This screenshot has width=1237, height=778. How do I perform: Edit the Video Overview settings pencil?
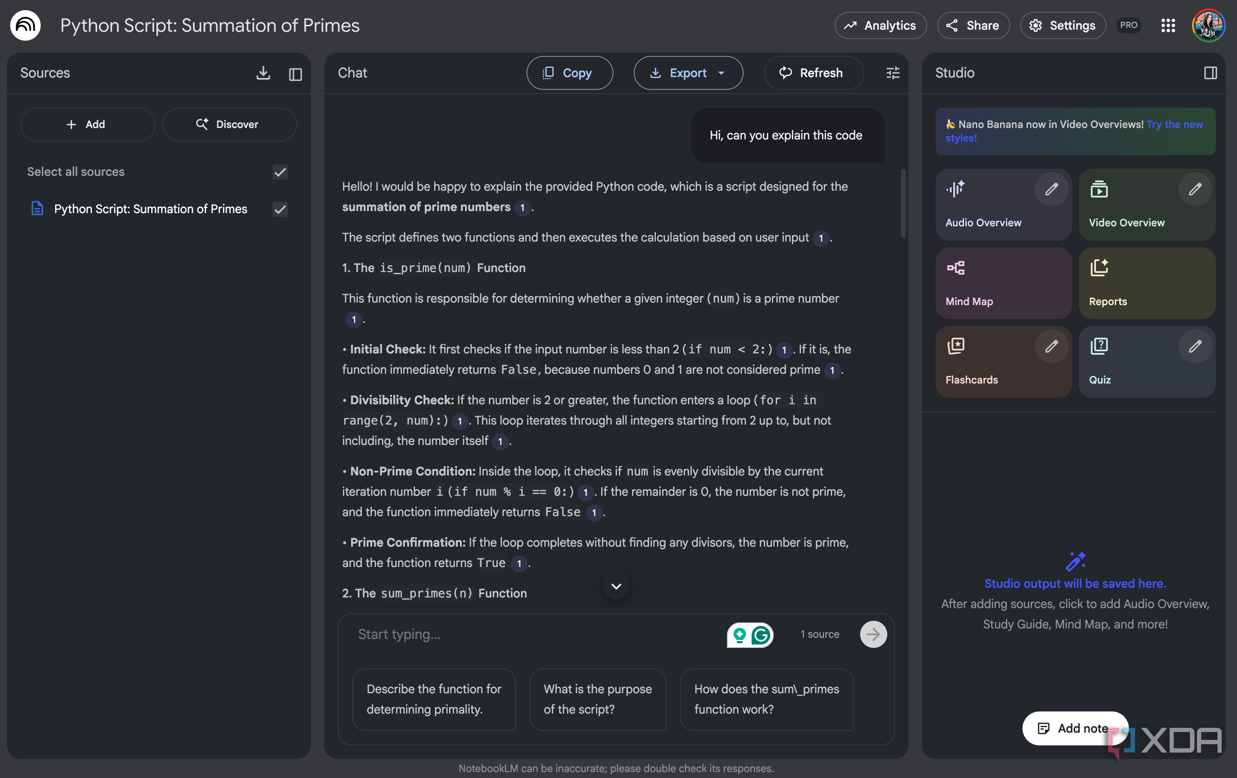[x=1195, y=189]
